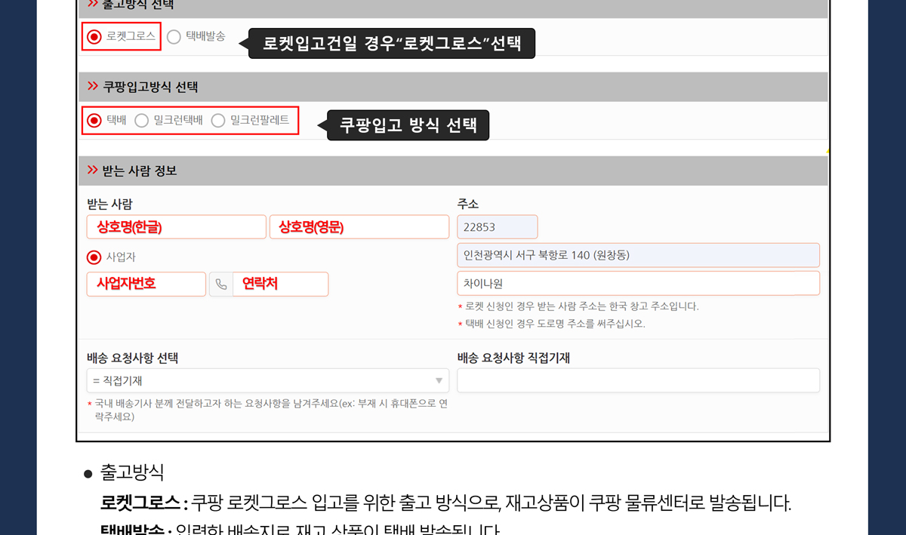Select the 밀크런팔레트 radio option
This screenshot has width=906, height=535.
(x=218, y=121)
